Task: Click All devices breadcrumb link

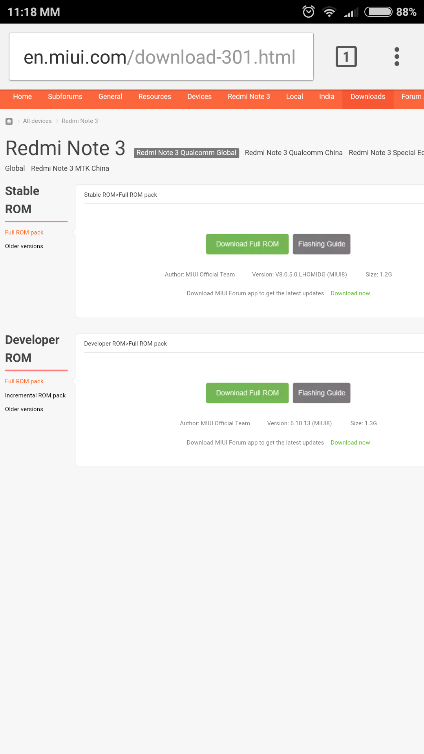Action: point(37,121)
